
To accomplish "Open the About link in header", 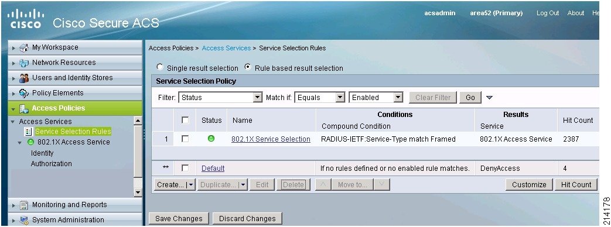I will (575, 13).
